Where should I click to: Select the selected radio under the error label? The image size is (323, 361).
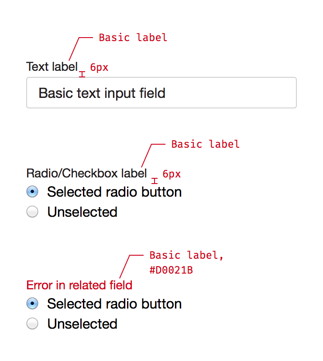coord(32,304)
